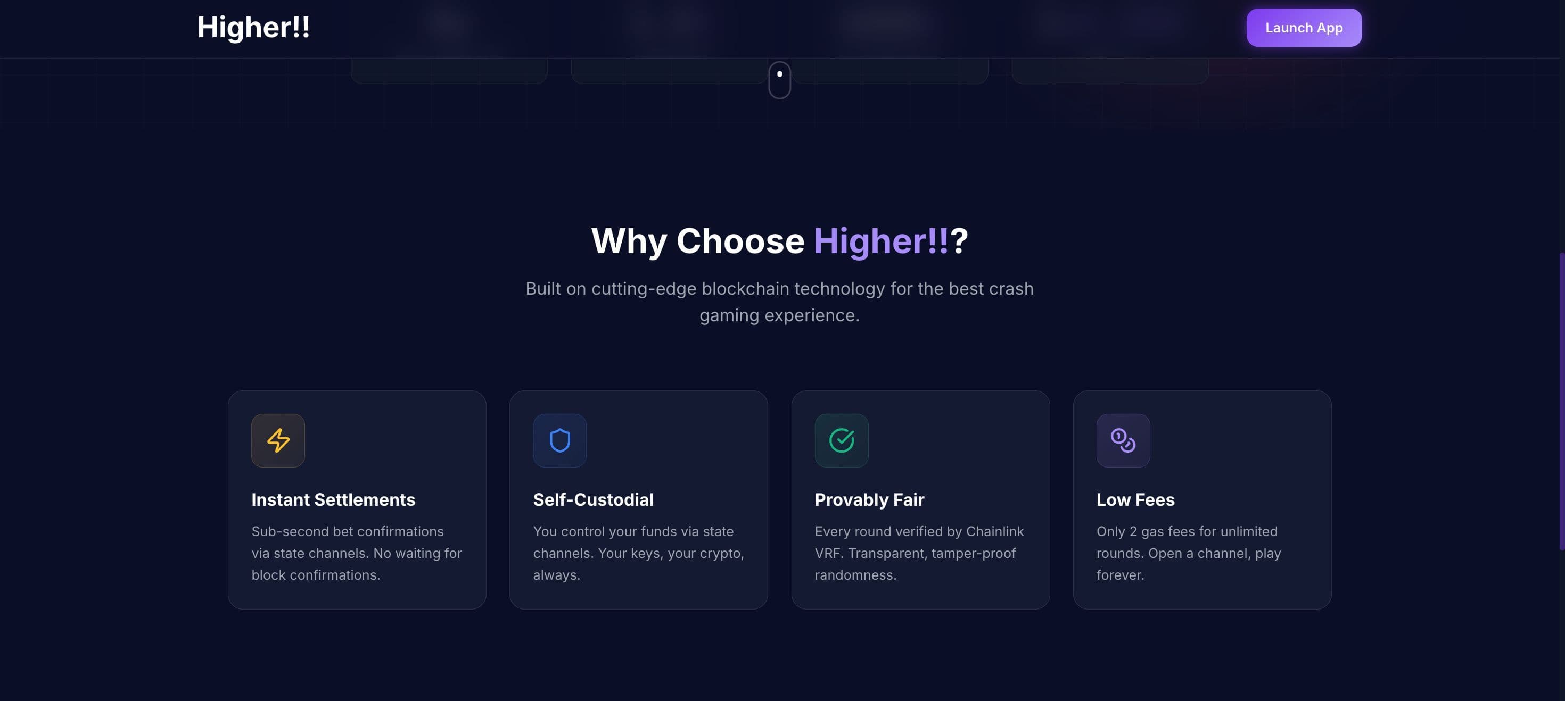Click the white 'Why Choose' heading text
The height and width of the screenshot is (701, 1565).
click(x=697, y=241)
